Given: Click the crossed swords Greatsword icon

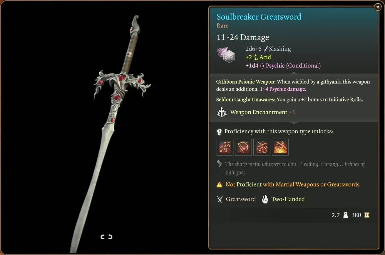Looking at the screenshot, I should pyautogui.click(x=220, y=199).
